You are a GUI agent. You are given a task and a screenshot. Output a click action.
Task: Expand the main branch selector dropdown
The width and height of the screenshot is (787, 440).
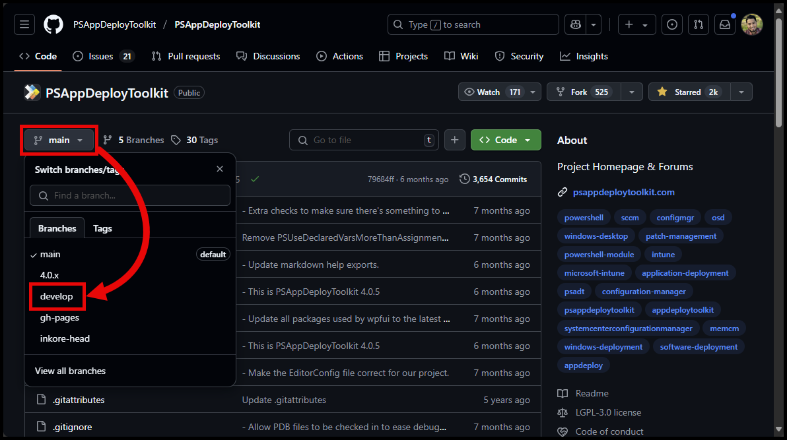(59, 140)
